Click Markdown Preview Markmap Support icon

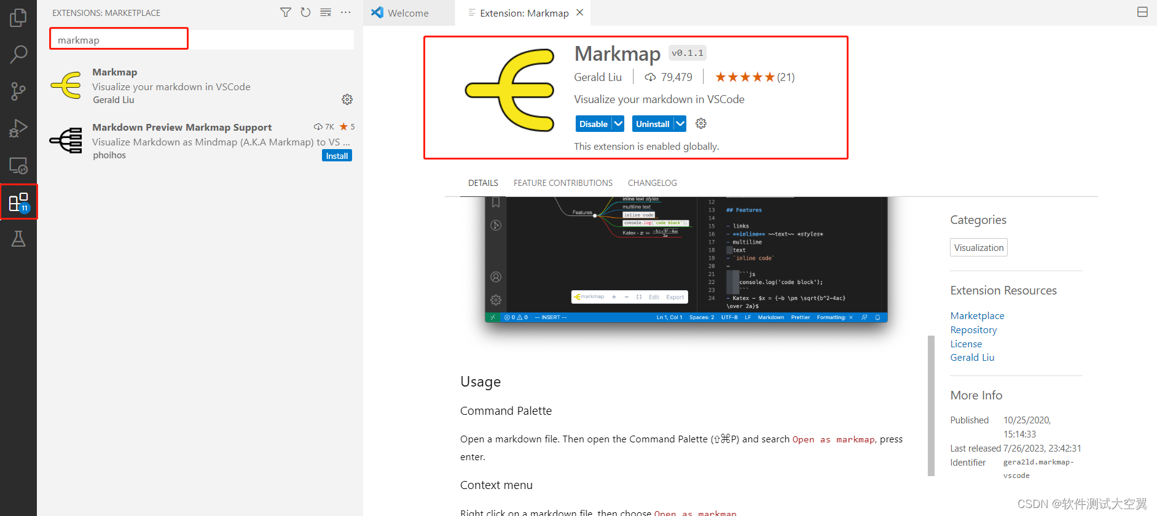(x=66, y=141)
